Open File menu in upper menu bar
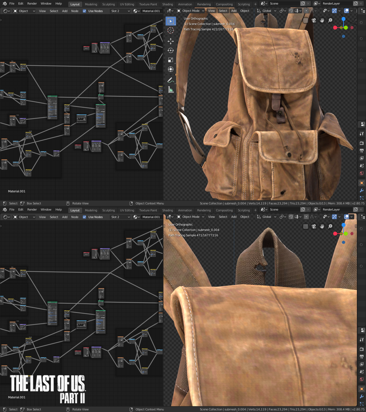This screenshot has width=366, height=412. pos(12,3)
